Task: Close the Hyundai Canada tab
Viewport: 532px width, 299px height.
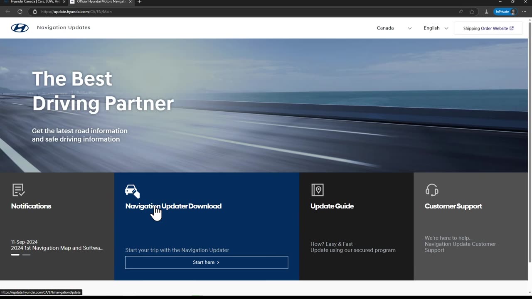Action: click(64, 2)
